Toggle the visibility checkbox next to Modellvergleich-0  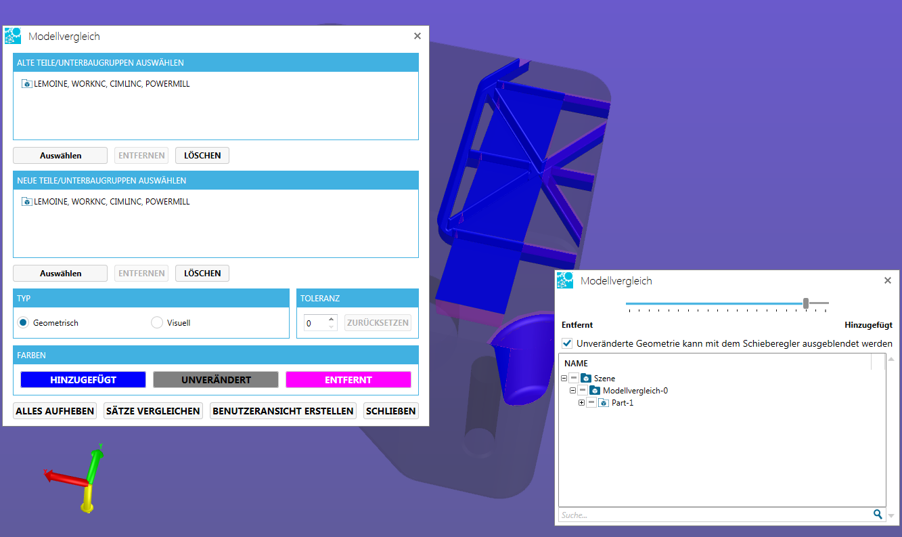tap(583, 391)
